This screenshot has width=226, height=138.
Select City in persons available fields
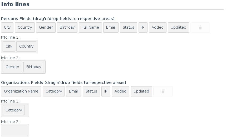pos(7,27)
